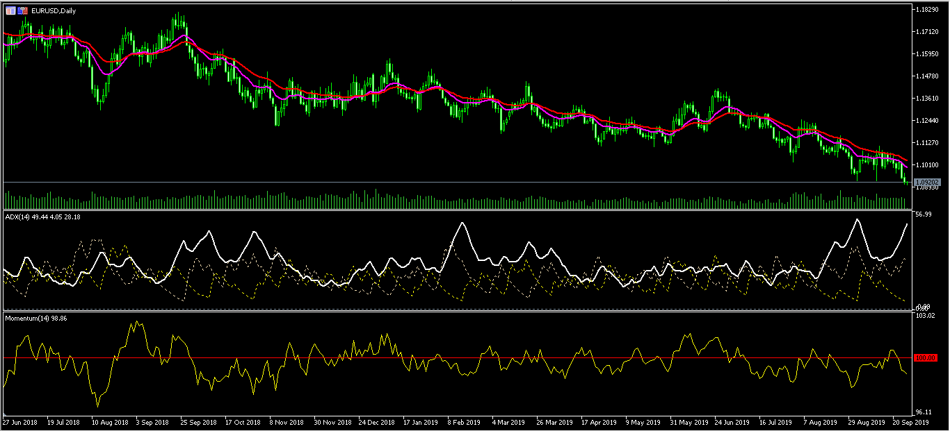Click the EURUSD,Daily chart title
Viewport: 950px width, 431px height.
point(55,11)
